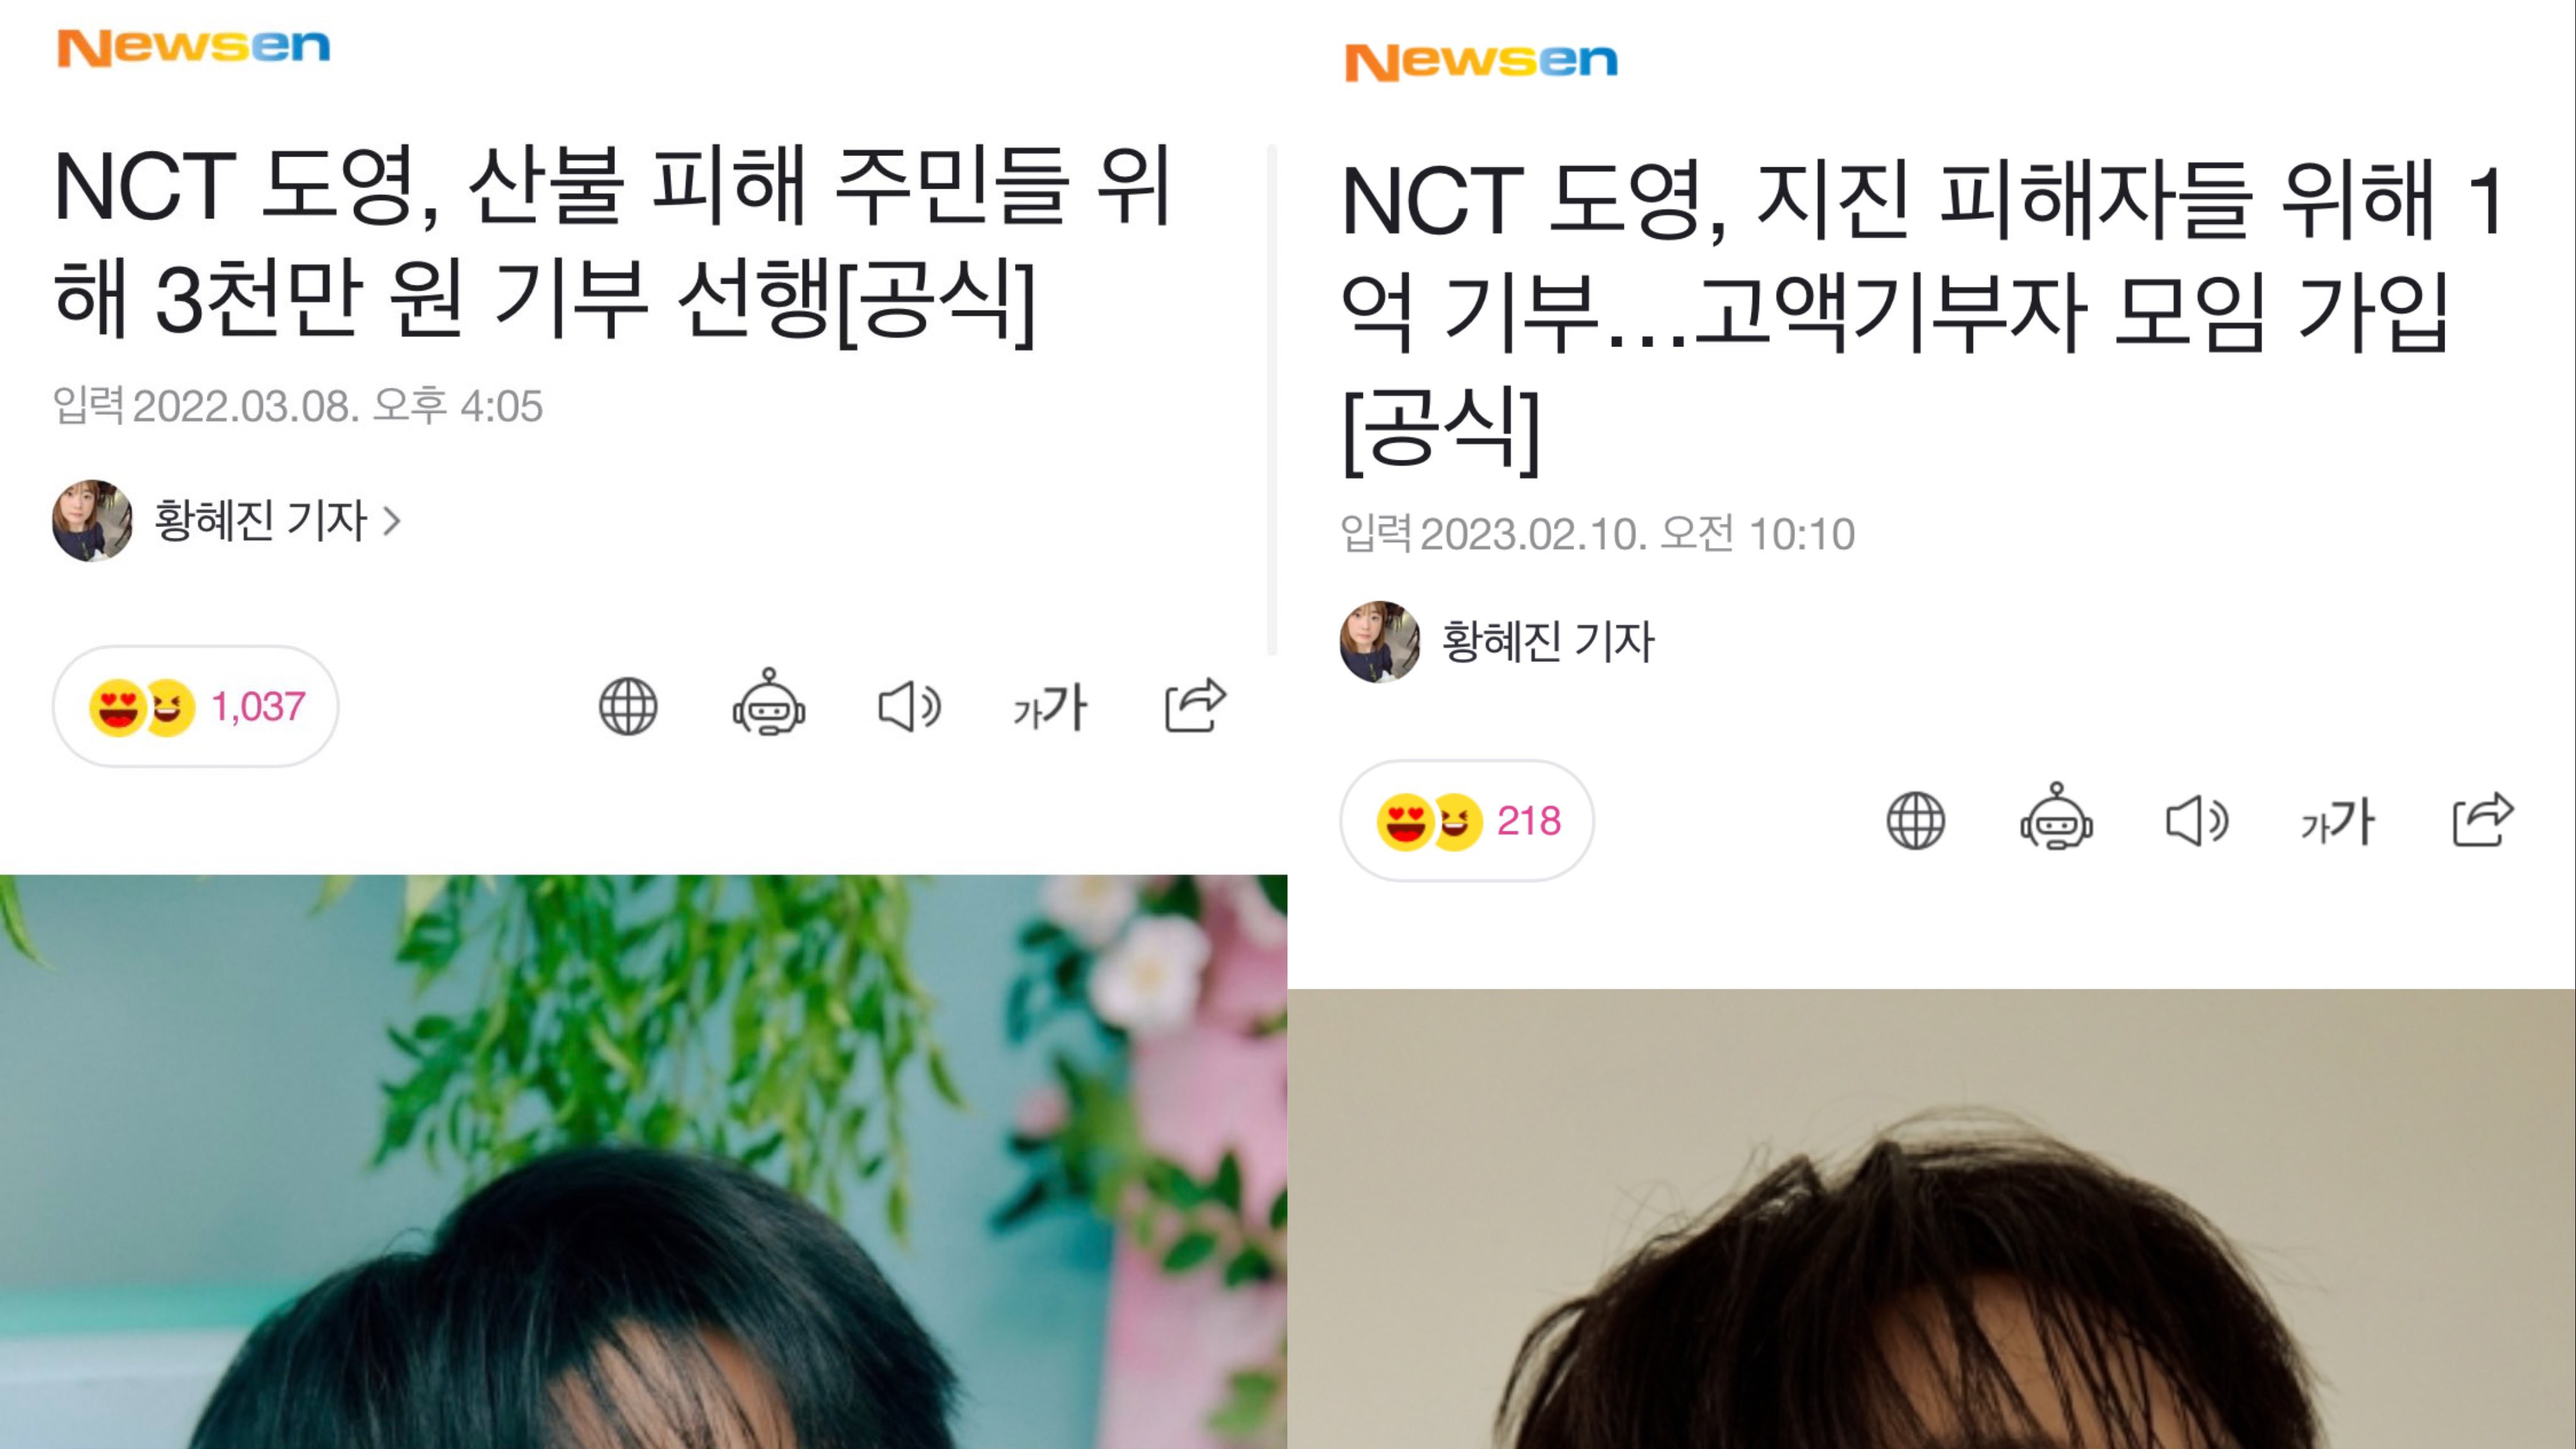Open the translate globe icon in the right article
The height and width of the screenshot is (1449, 2576).
click(1916, 820)
